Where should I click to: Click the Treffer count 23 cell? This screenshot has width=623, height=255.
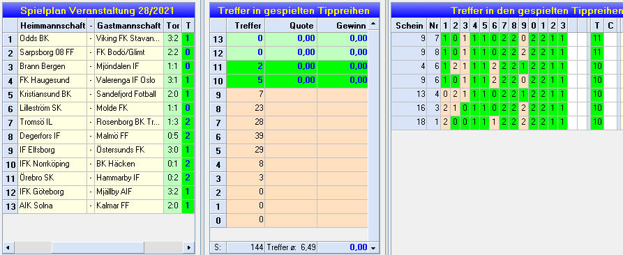coord(246,108)
